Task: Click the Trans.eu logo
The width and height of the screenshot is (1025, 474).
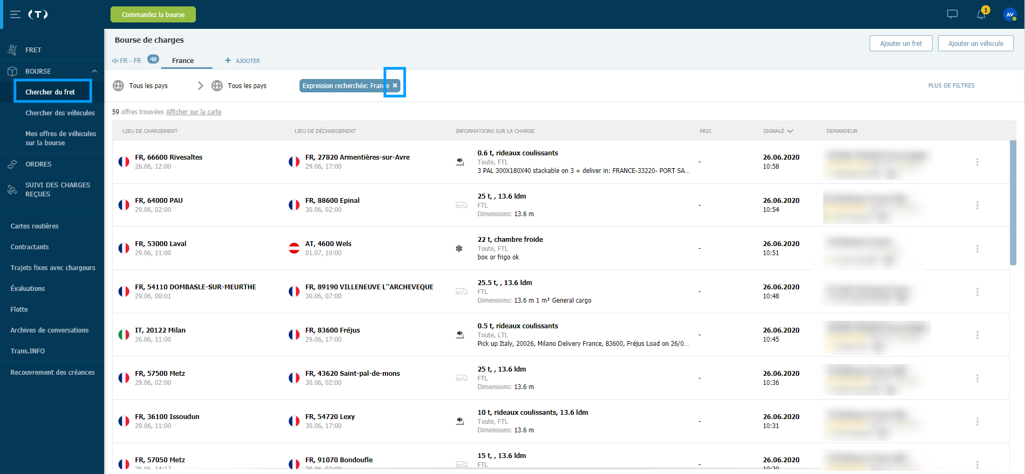Action: click(38, 14)
